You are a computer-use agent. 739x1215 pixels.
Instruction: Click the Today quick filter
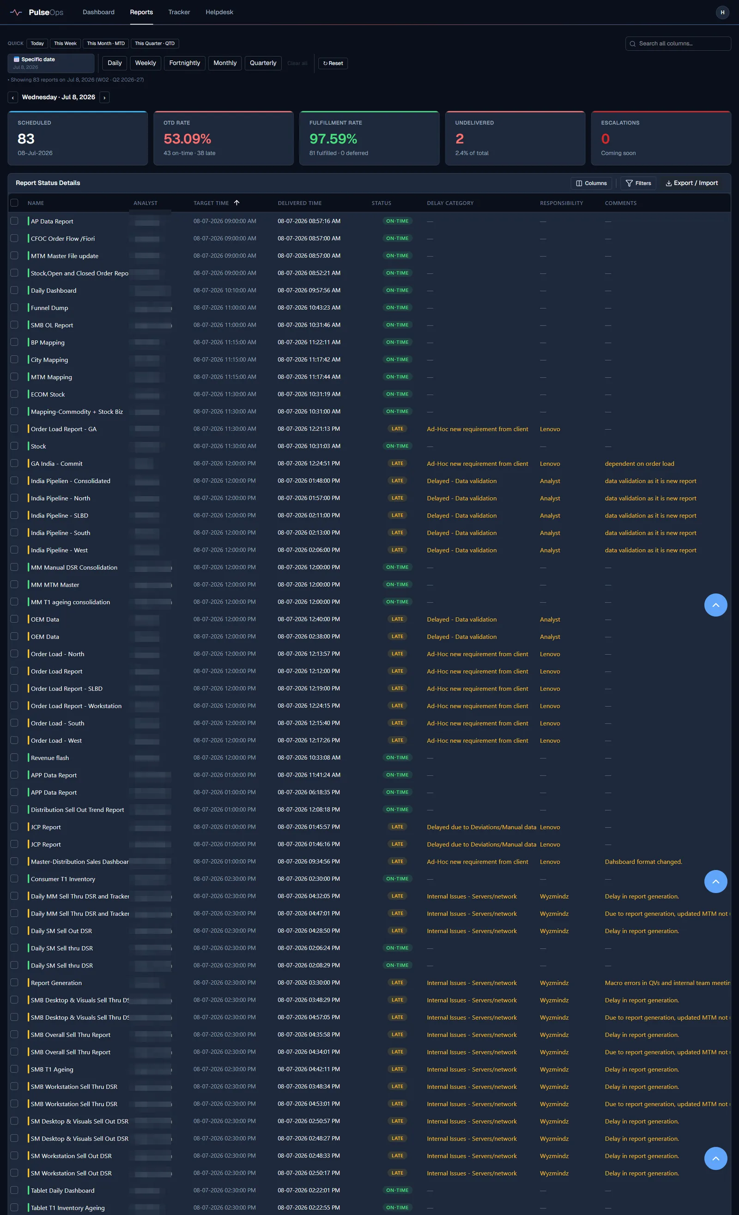(37, 43)
